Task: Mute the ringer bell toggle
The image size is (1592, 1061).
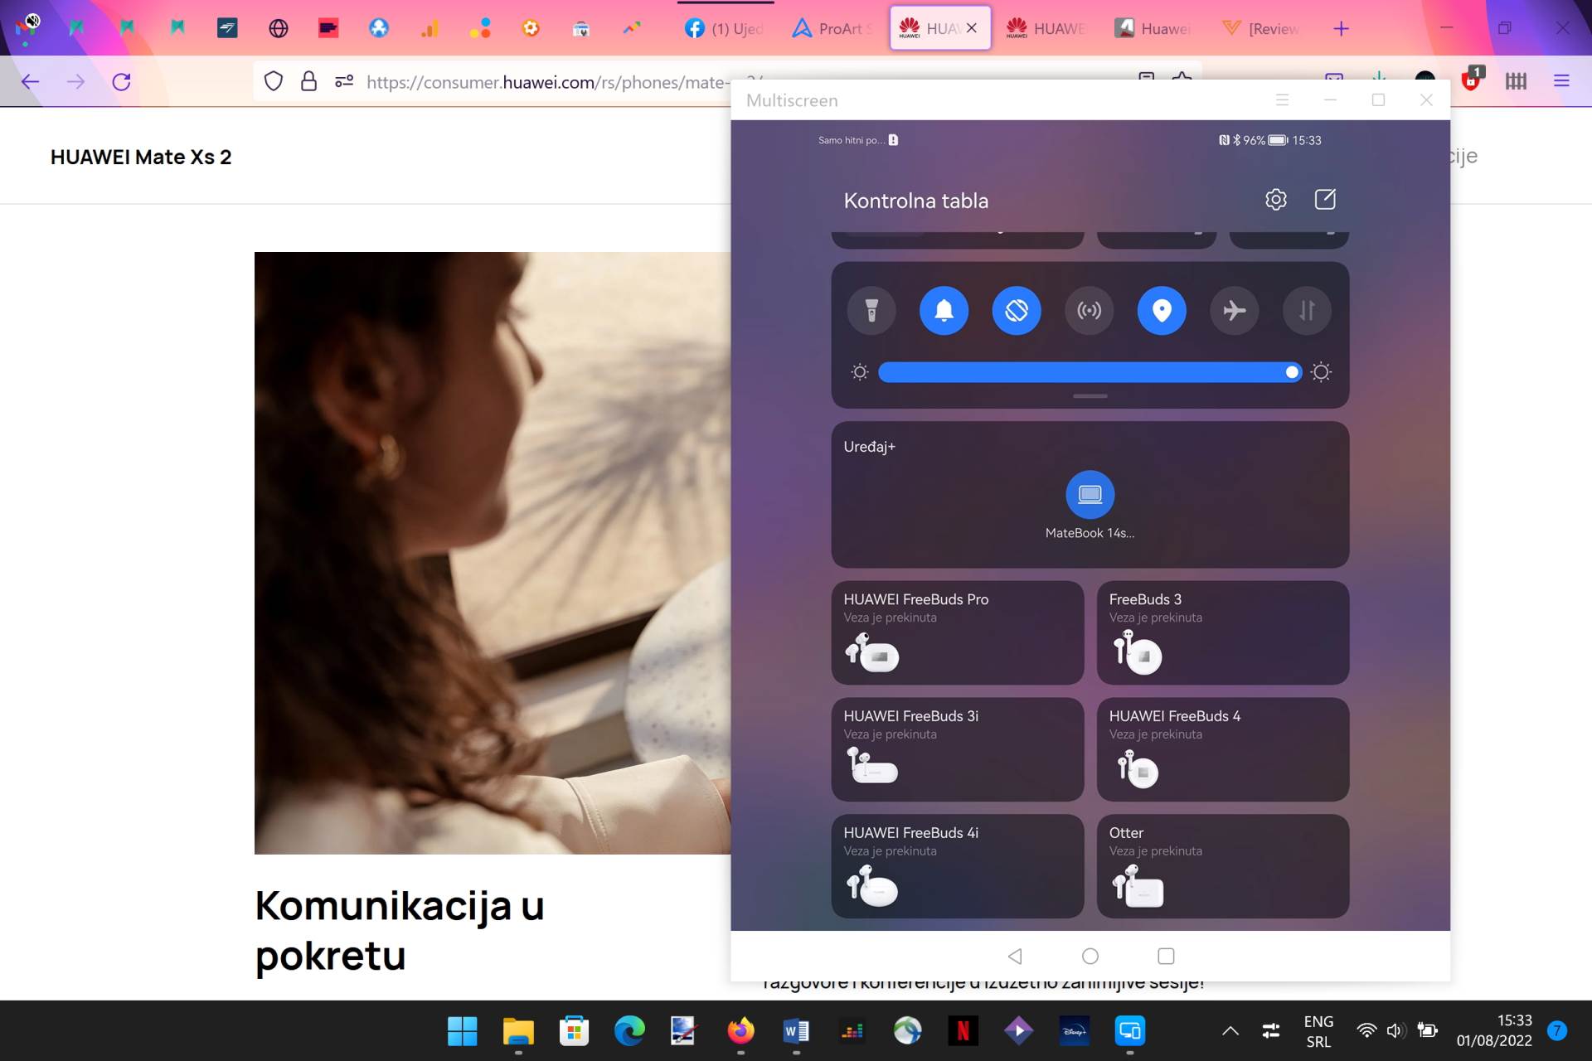Action: [x=944, y=311]
